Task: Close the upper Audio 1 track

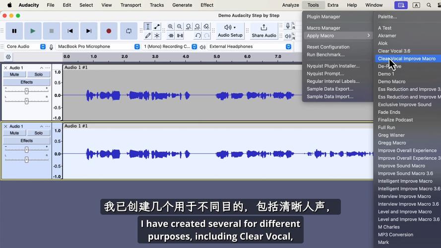Action: (x=5, y=68)
